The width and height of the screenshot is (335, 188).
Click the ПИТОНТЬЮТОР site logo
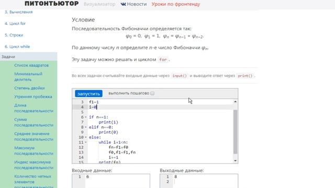click(x=52, y=4)
